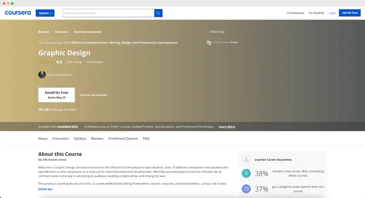The width and height of the screenshot is (365, 198).
Task: Click the five-star rating icons
Action: point(46,62)
